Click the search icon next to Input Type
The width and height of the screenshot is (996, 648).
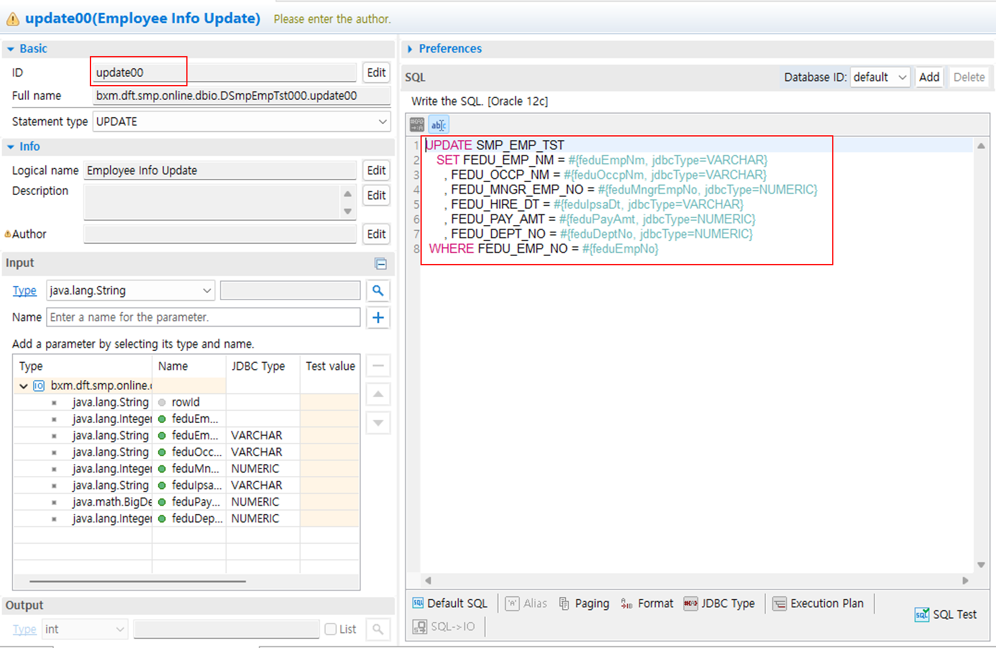(x=378, y=291)
